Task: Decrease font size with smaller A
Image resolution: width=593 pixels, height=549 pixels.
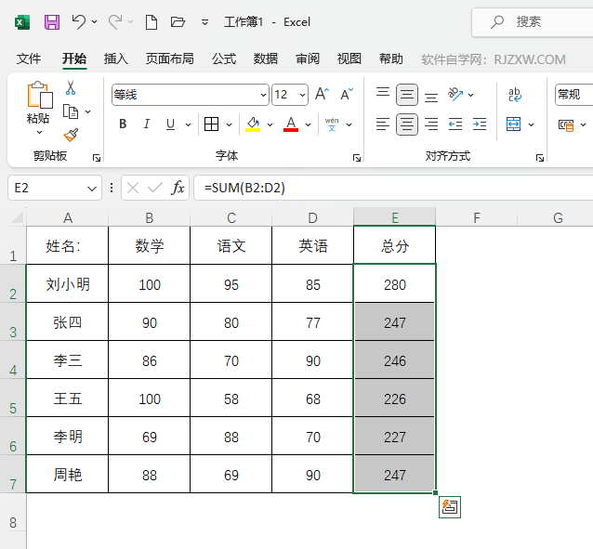Action: pos(347,94)
